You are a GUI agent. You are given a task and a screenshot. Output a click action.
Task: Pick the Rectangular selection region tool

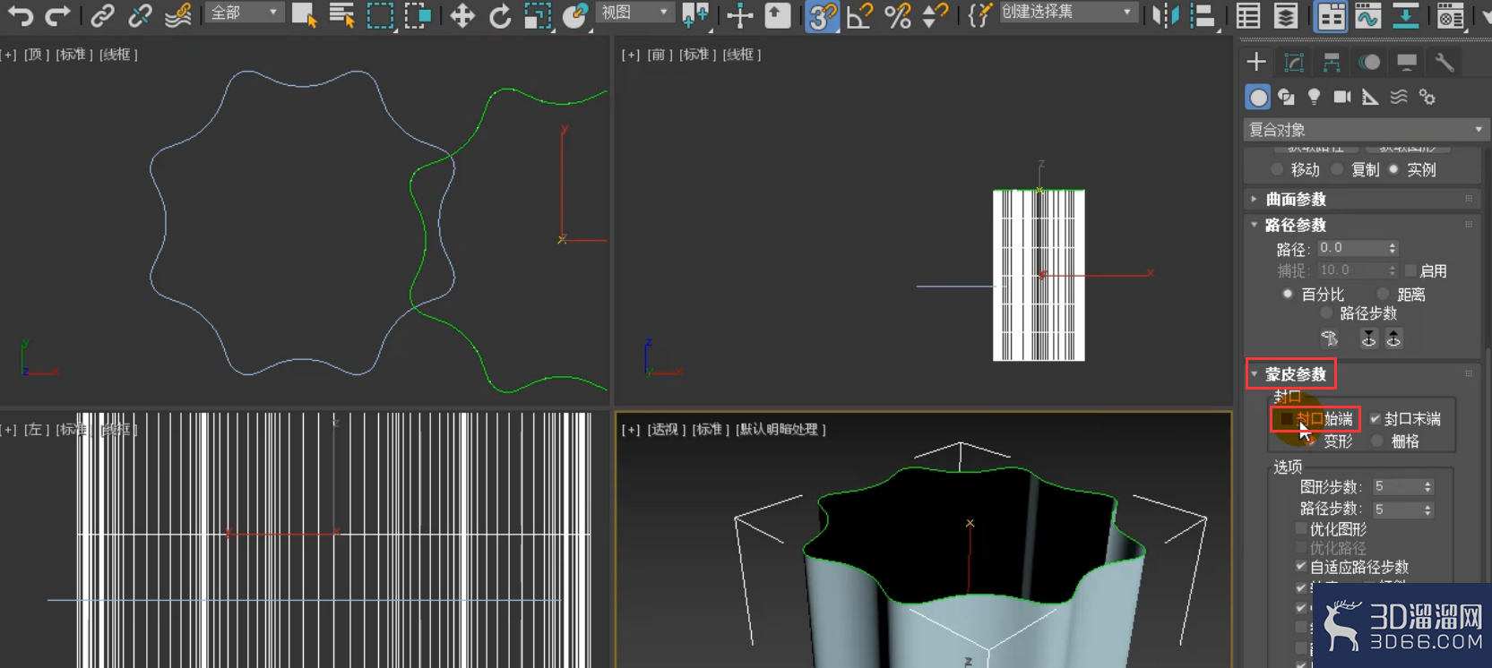click(380, 15)
